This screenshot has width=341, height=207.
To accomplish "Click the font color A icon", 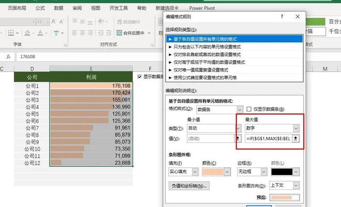I will coord(40,33).
